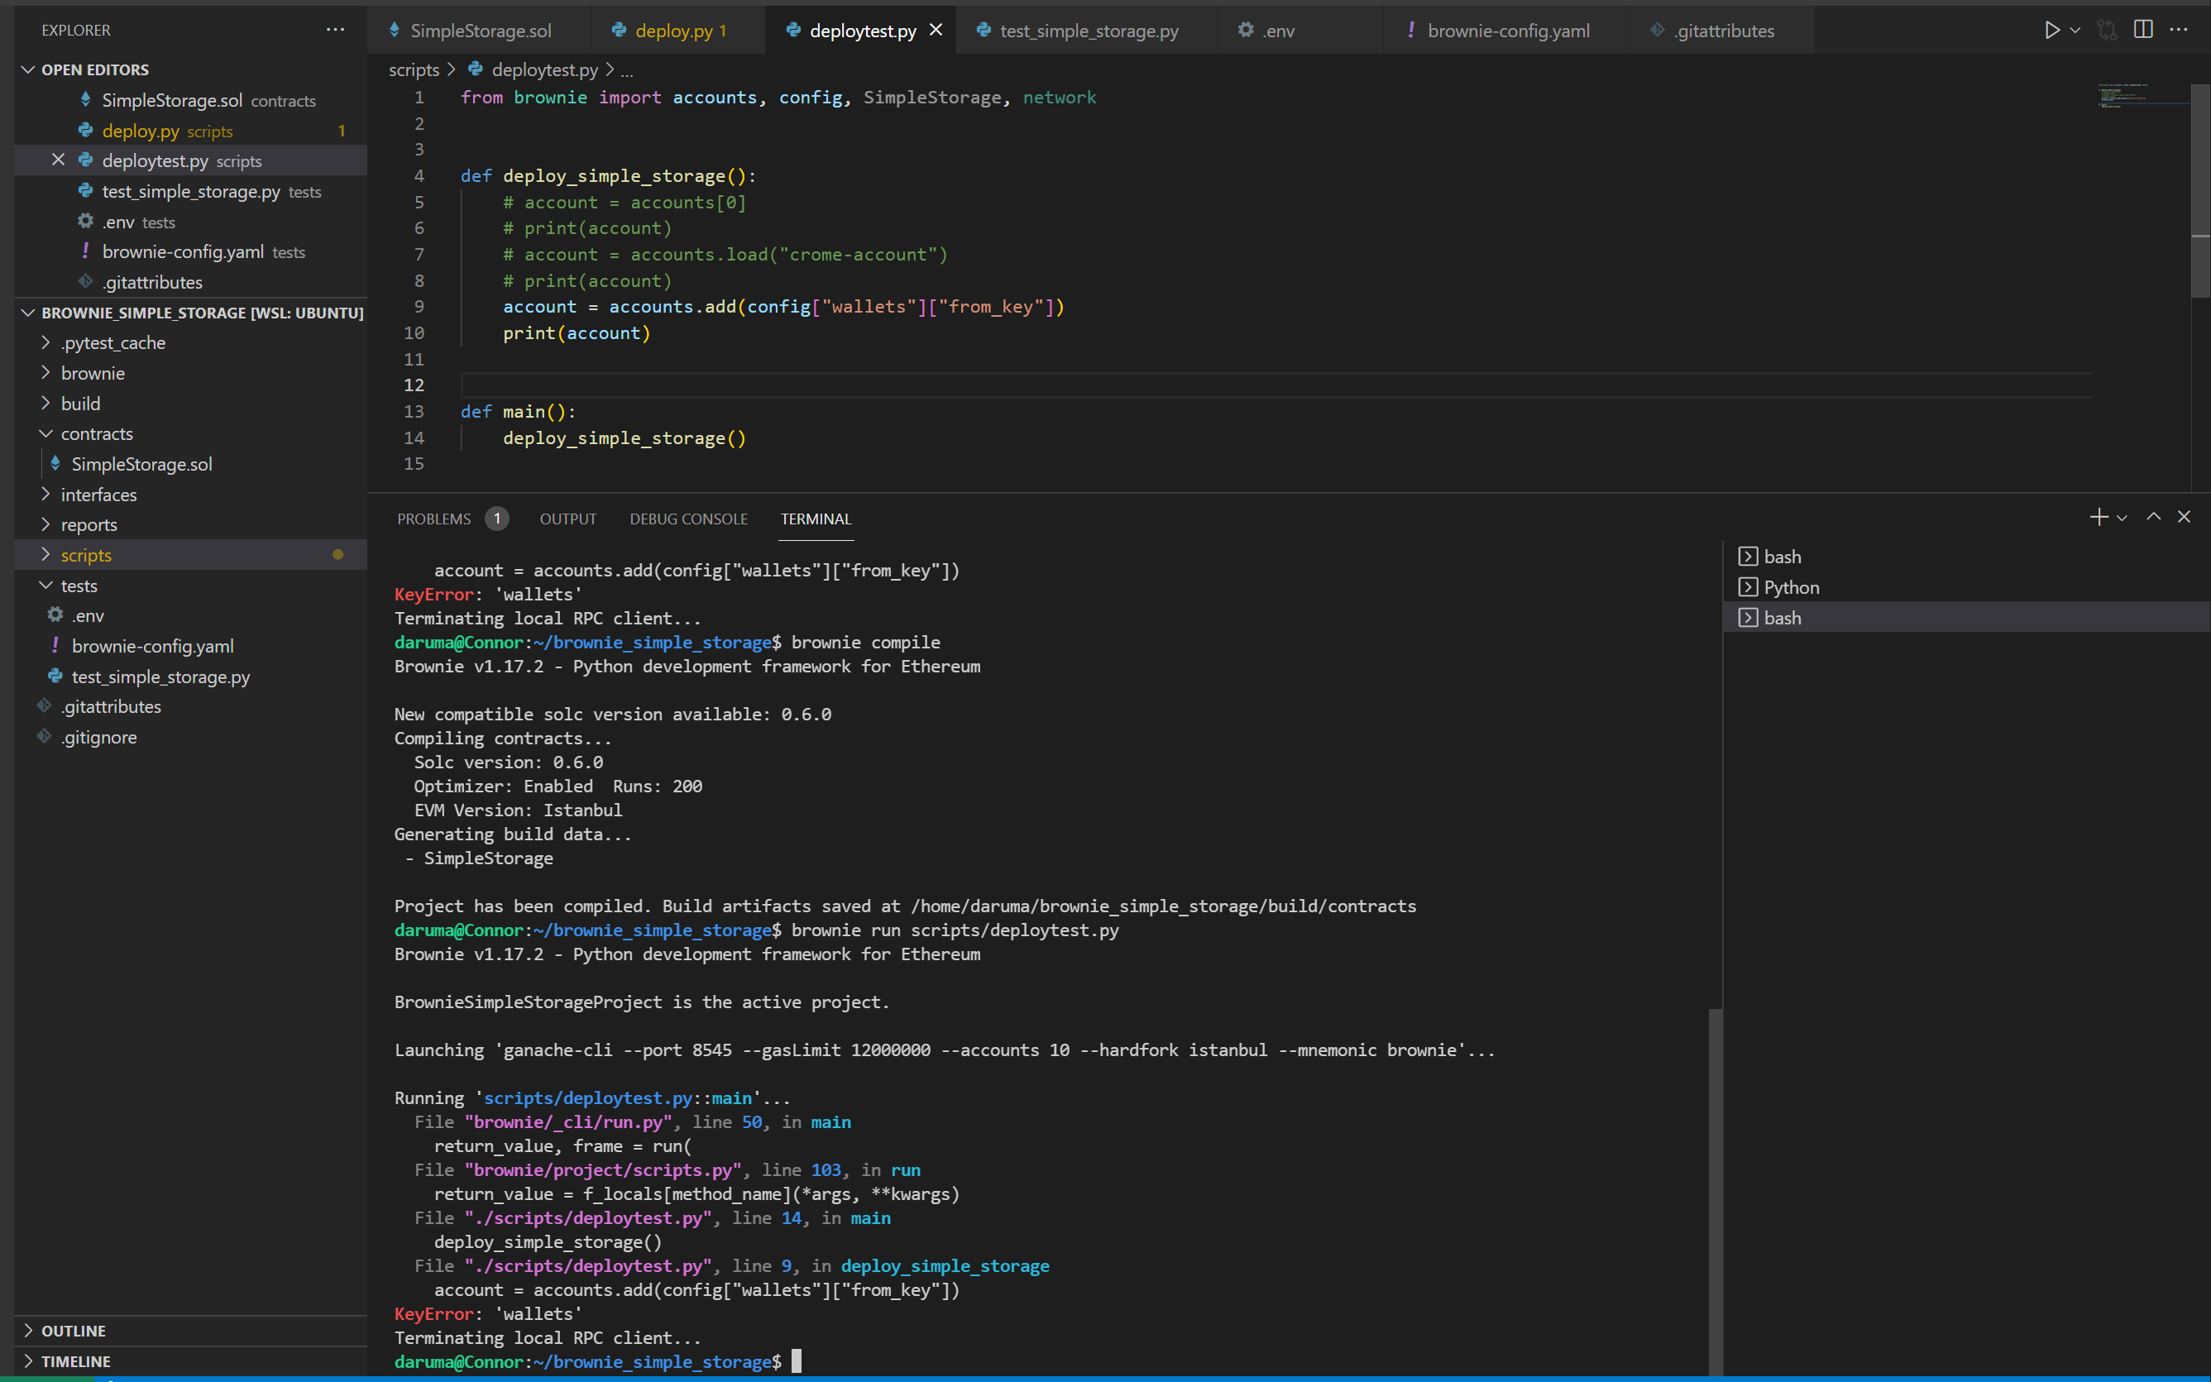2211x1382 pixels.
Task: Maximize the panel with the up chevron
Action: [x=2153, y=518]
